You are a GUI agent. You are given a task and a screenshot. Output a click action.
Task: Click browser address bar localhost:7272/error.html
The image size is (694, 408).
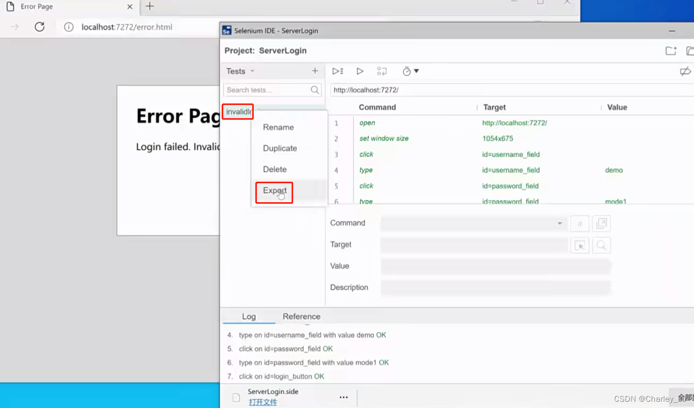(127, 27)
